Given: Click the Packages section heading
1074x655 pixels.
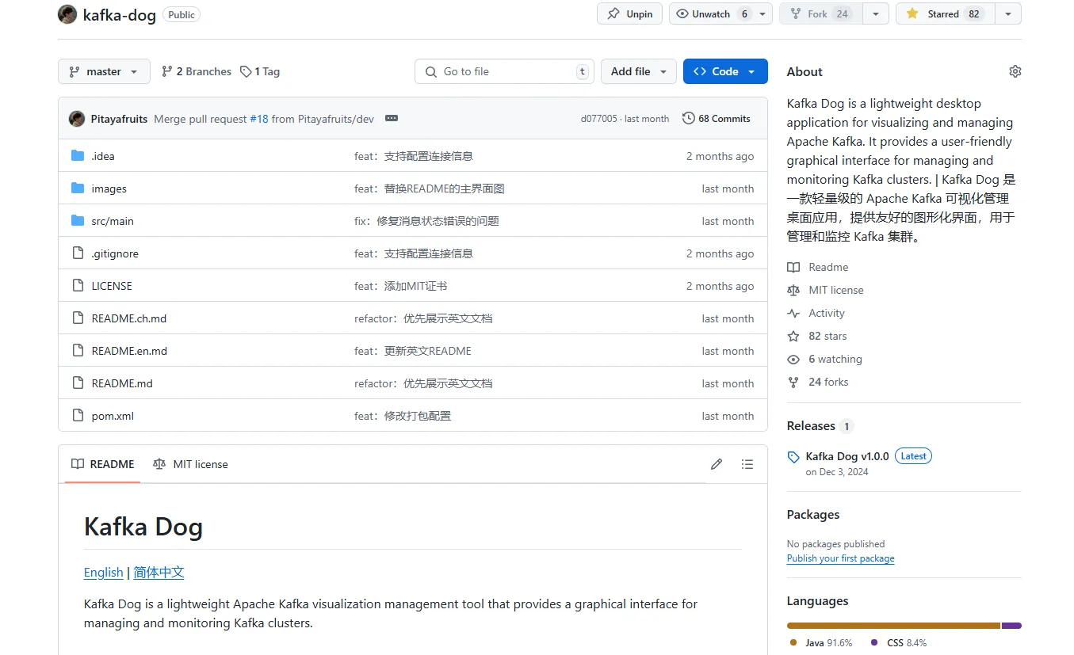Looking at the screenshot, I should tap(813, 515).
